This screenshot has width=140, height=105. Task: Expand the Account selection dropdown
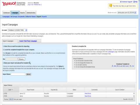point(17,30)
